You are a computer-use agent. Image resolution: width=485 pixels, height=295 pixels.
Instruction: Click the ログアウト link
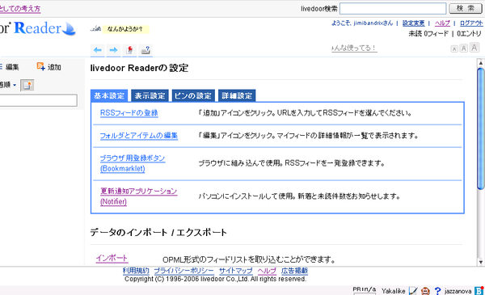(x=471, y=23)
